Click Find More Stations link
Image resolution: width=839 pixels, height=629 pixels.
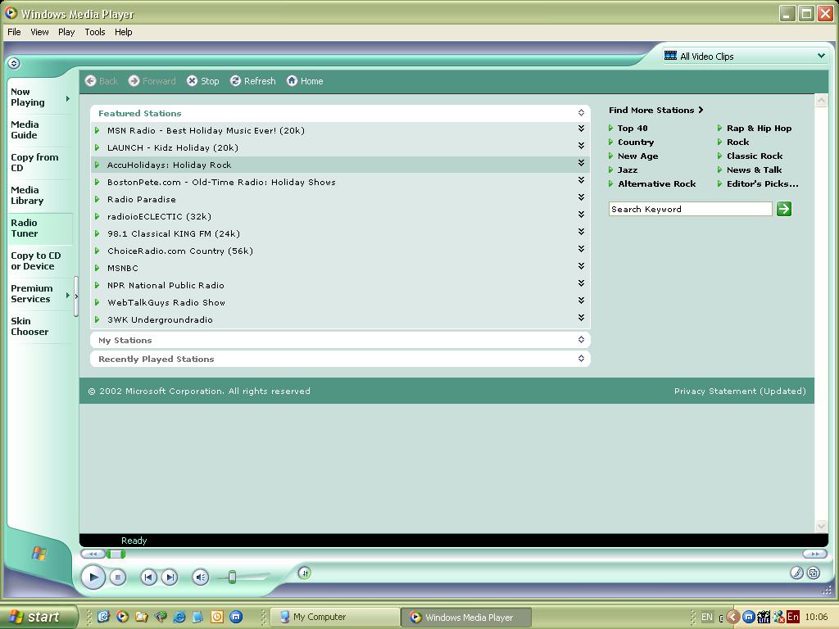(x=656, y=111)
